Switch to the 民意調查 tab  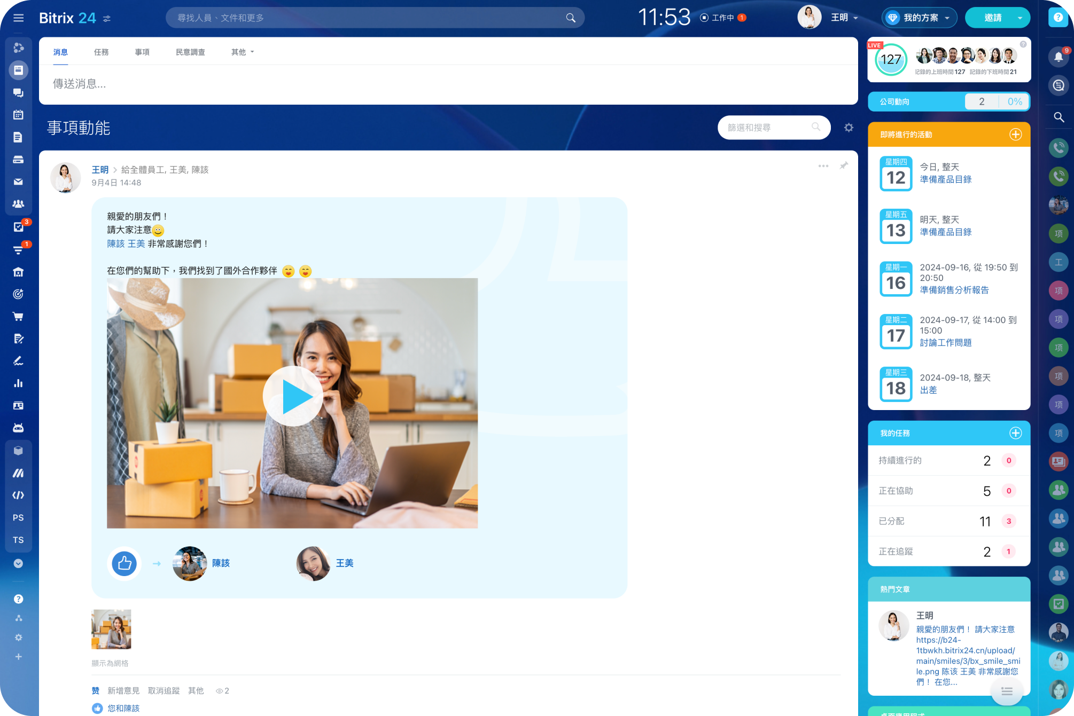190,52
